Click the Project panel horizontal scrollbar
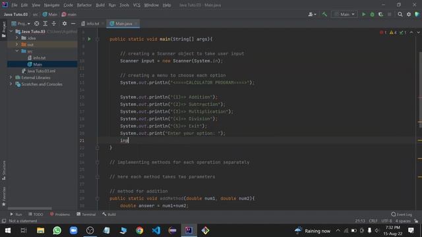Image resolution: width=422 pixels, height=237 pixels. tap(30, 208)
